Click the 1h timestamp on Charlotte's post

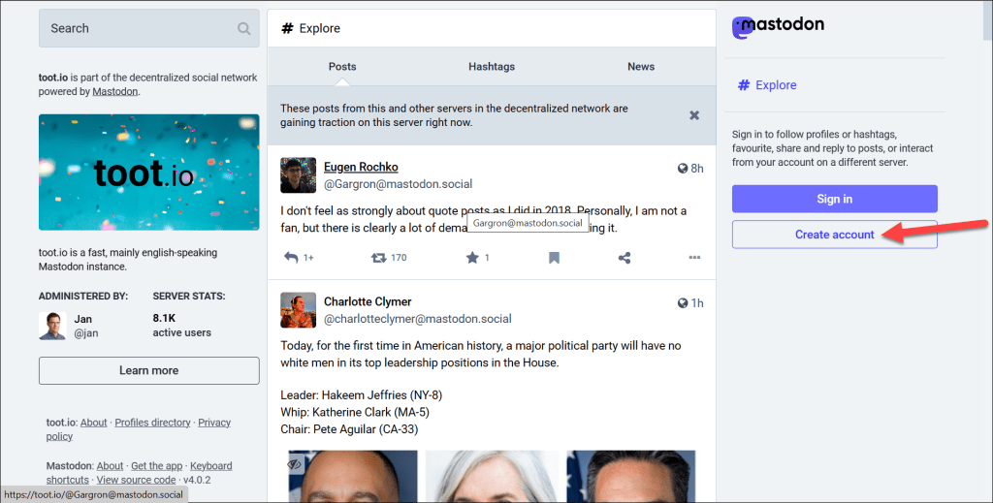pyautogui.click(x=696, y=303)
